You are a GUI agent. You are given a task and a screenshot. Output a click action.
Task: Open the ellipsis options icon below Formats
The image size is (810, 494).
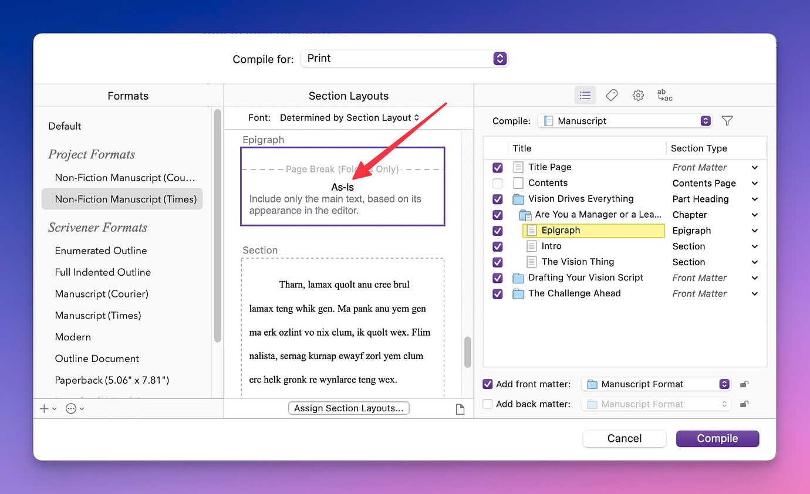(70, 408)
